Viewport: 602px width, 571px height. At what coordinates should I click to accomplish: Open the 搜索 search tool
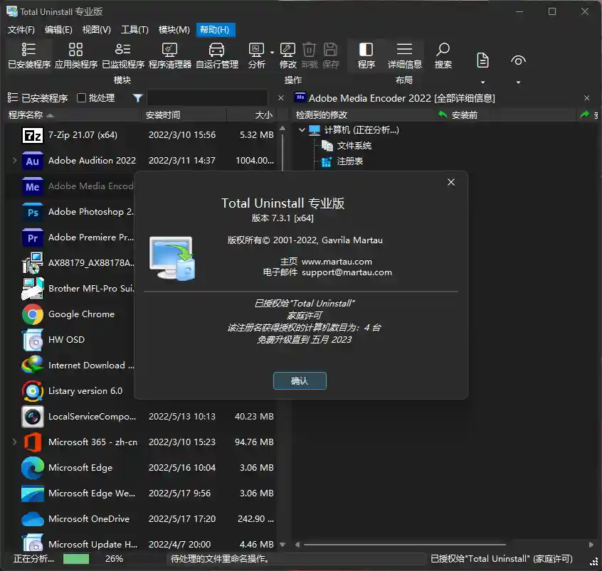click(443, 55)
